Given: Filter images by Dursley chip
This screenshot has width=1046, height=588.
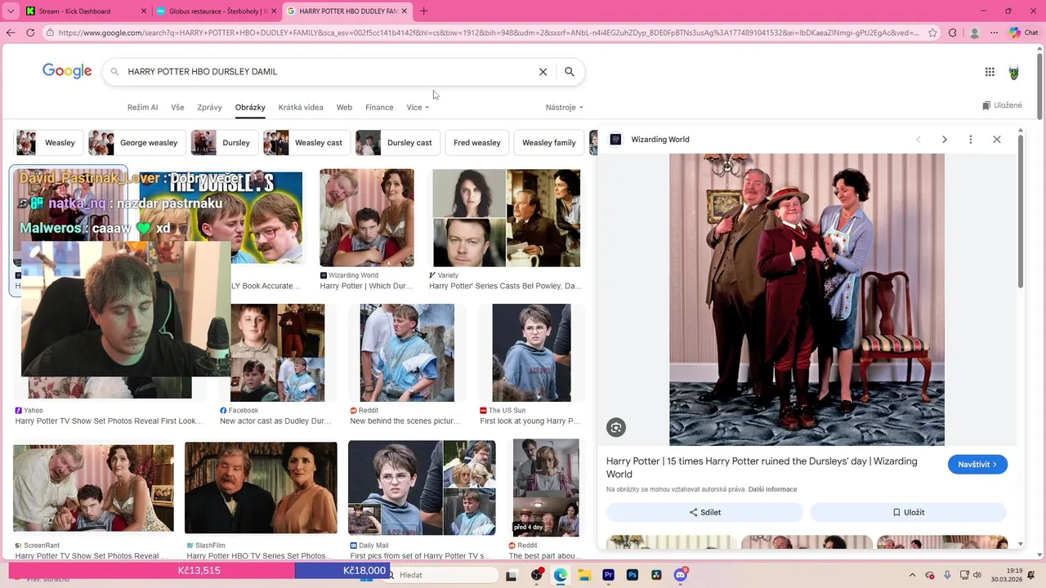Looking at the screenshot, I should 224,142.
